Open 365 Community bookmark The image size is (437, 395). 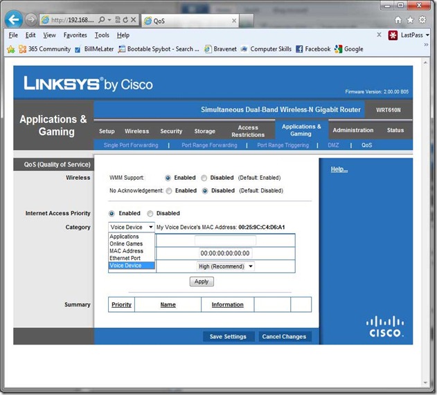click(x=44, y=49)
